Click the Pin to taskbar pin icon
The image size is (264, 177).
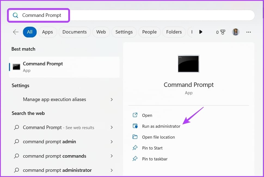pos(135,159)
